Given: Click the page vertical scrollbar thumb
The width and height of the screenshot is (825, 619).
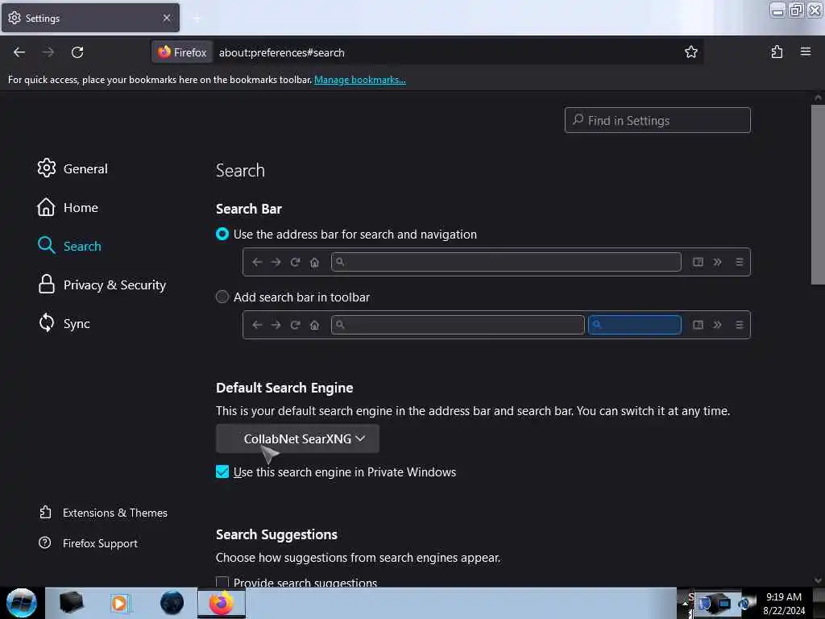Looking at the screenshot, I should [x=818, y=195].
